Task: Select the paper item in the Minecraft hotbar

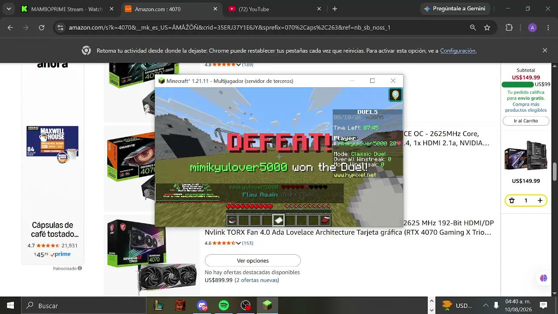Action: 279,220
